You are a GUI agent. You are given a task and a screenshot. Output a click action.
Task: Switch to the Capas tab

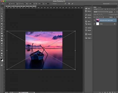point(95,7)
